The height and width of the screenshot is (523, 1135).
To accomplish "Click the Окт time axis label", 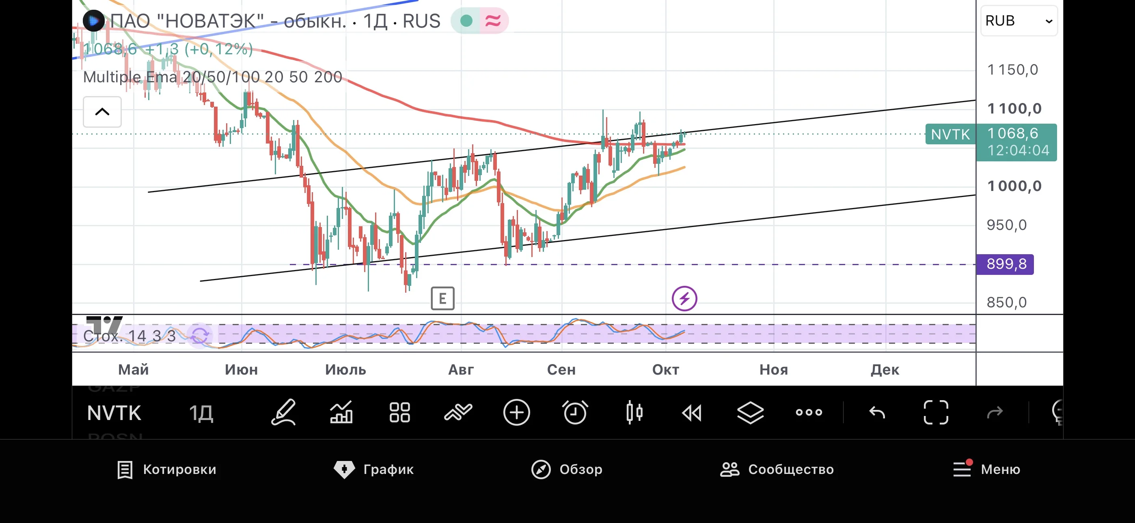I will point(665,369).
